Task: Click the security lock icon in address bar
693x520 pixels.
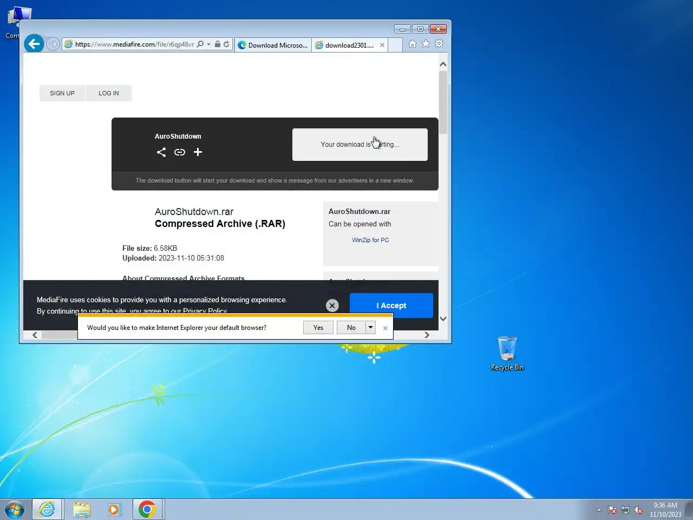Action: [x=217, y=44]
